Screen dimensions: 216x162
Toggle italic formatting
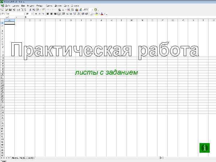(x=40, y=14)
